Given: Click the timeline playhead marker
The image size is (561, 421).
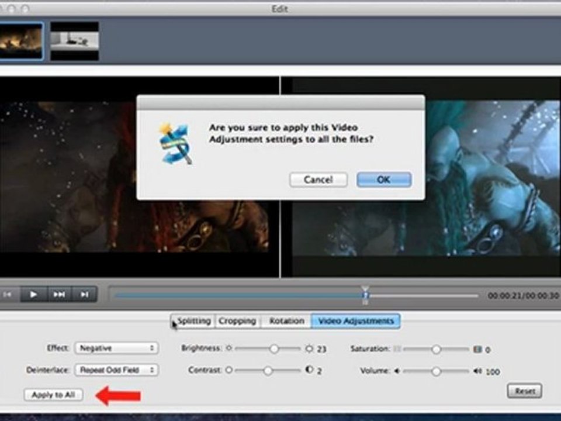Looking at the screenshot, I should click(365, 295).
